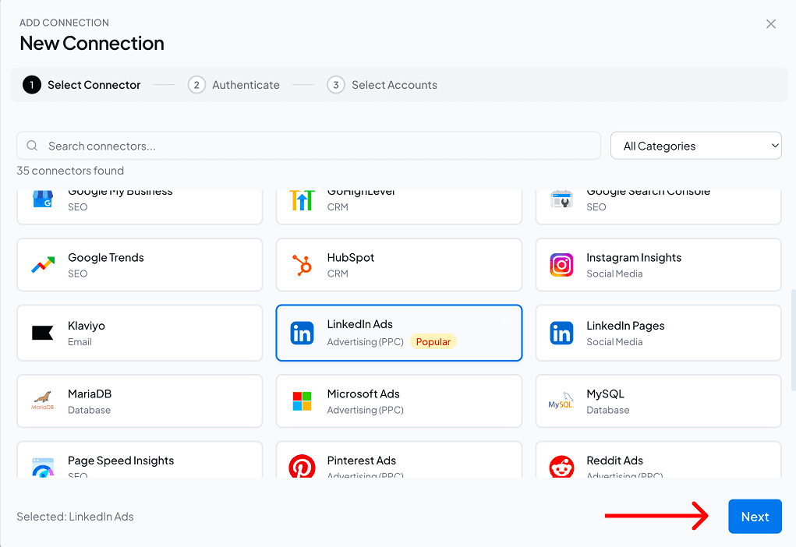
Task: Click the Klaviyo flag icon
Action: click(43, 333)
